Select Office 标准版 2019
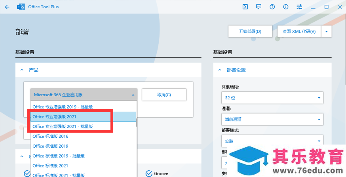The width and height of the screenshot is (346, 177). (83, 146)
